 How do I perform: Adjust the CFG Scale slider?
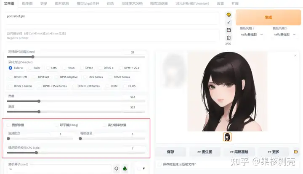(x=76, y=153)
